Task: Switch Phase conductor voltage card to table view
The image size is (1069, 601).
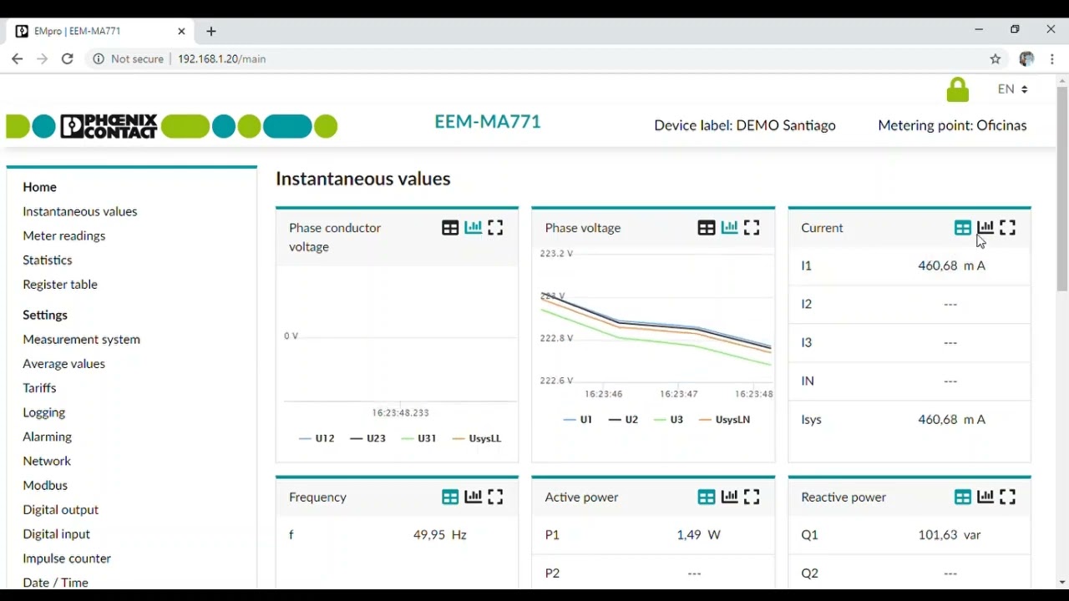Action: click(x=450, y=228)
